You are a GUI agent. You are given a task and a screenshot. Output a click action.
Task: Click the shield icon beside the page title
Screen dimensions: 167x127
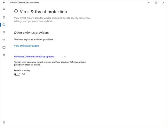coord(16,11)
